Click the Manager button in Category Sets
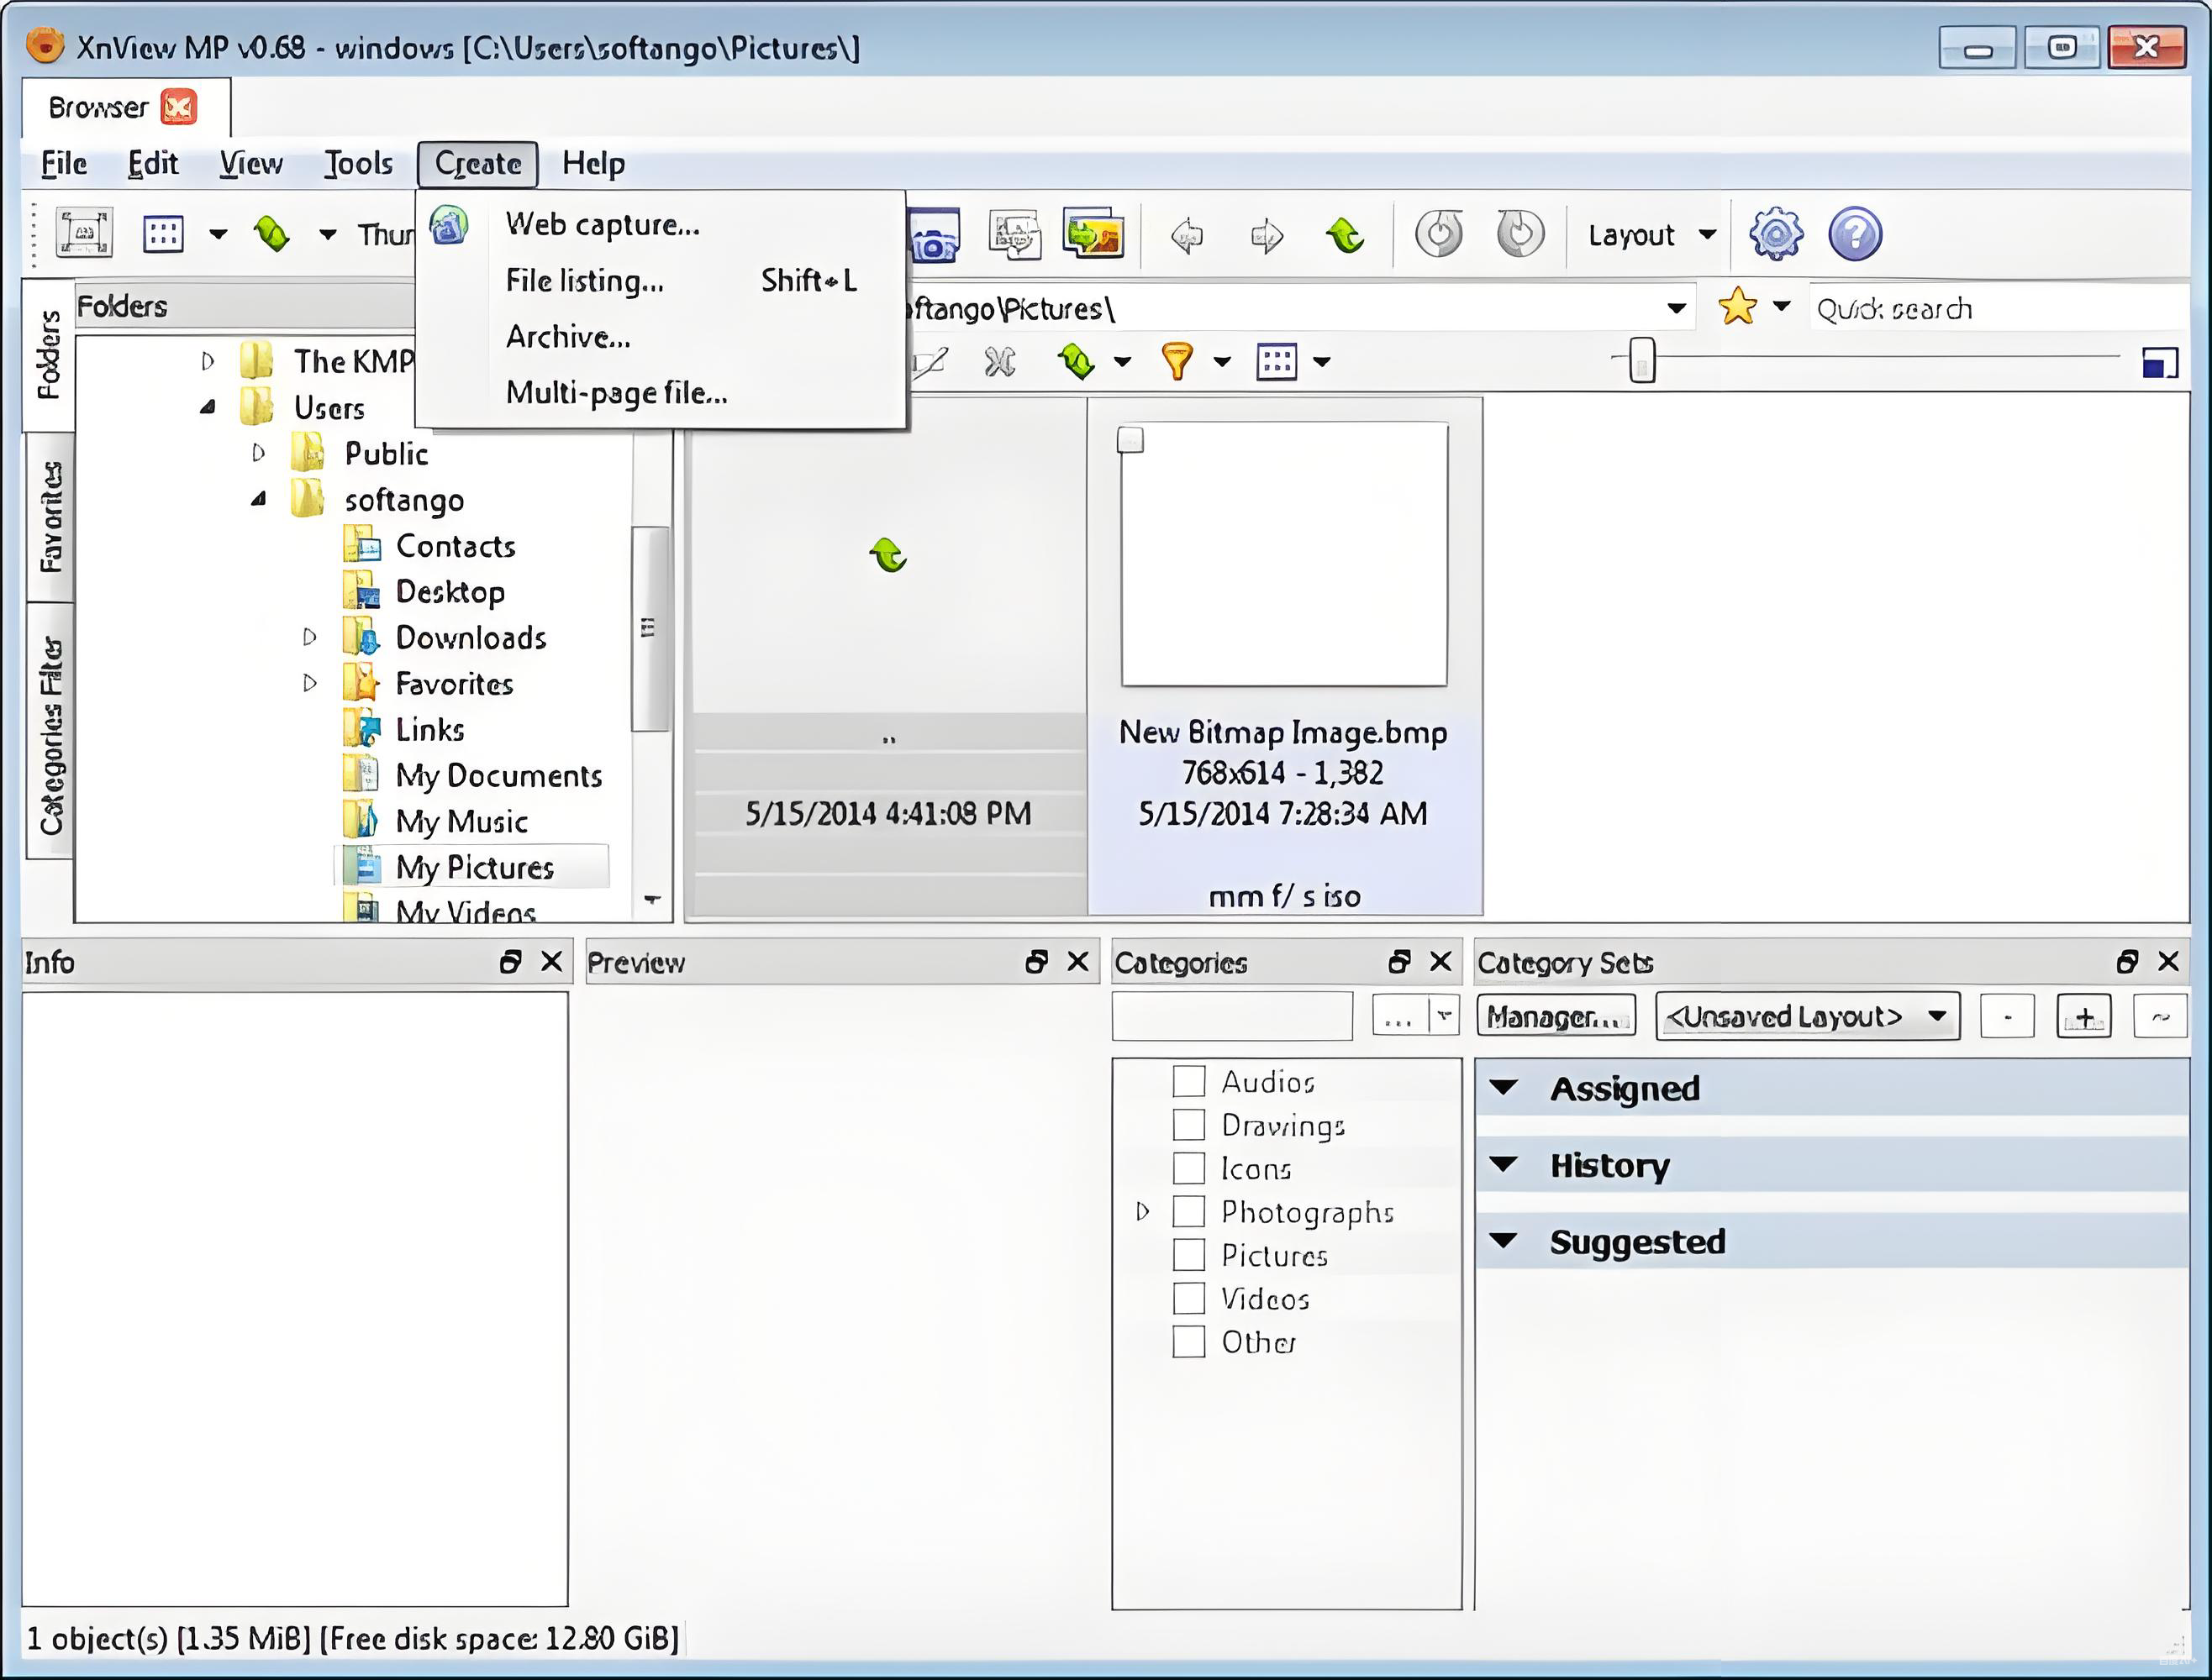Viewport: 2212px width, 1680px height. [x=1555, y=1017]
